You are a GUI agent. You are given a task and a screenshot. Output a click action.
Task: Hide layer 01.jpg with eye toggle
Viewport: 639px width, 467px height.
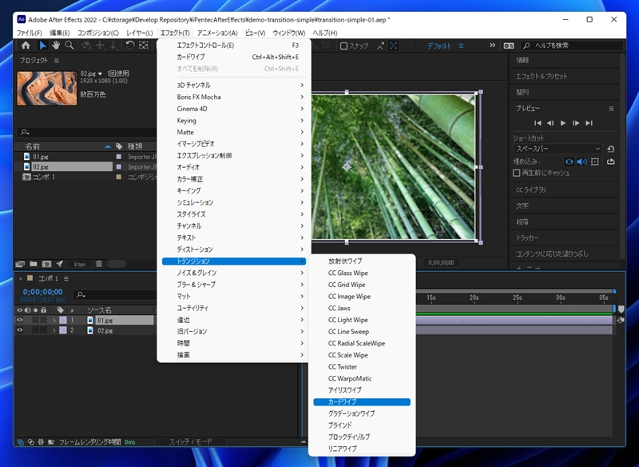coord(19,320)
